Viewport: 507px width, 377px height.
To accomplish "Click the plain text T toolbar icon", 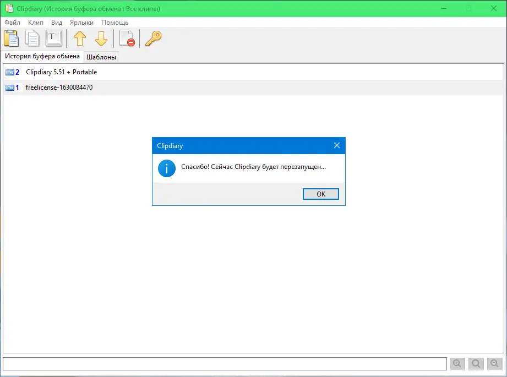I will tap(53, 38).
